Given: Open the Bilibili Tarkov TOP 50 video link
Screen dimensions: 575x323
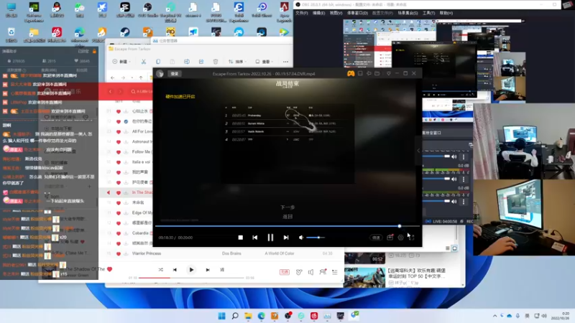Looking at the screenshot, I should (417, 273).
